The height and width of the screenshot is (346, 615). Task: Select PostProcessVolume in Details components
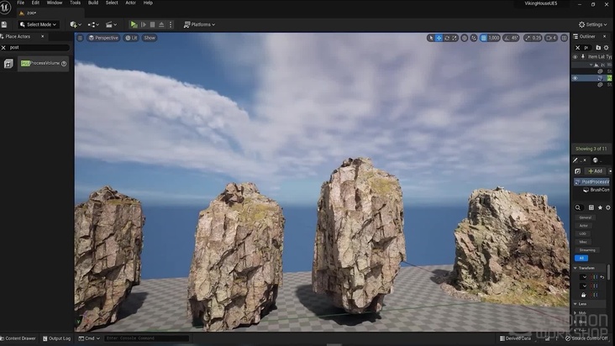click(591, 181)
